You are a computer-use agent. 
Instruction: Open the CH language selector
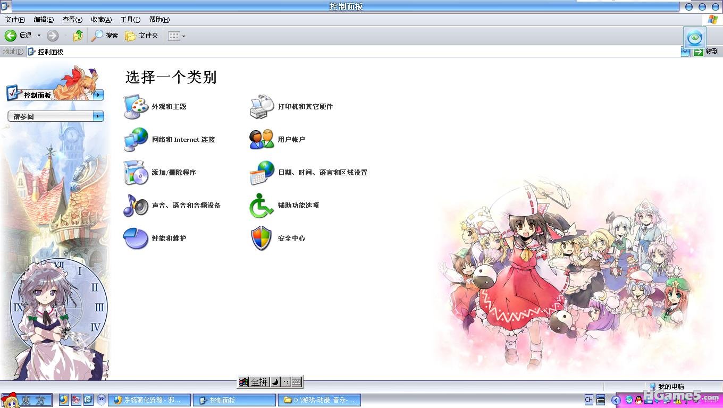coord(589,400)
